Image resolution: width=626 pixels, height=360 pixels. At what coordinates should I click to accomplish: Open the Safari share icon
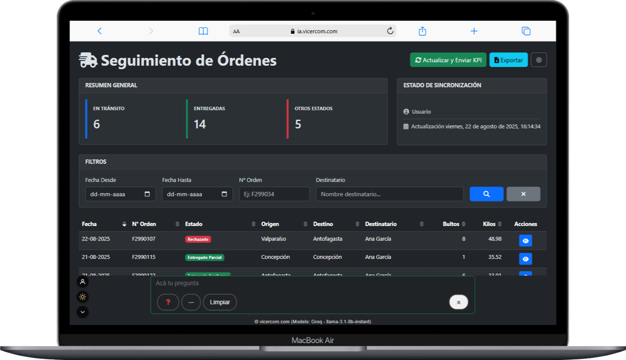click(x=422, y=31)
